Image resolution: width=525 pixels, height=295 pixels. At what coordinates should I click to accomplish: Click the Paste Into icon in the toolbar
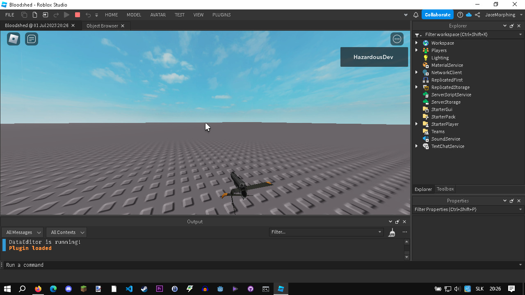[x=45, y=15]
